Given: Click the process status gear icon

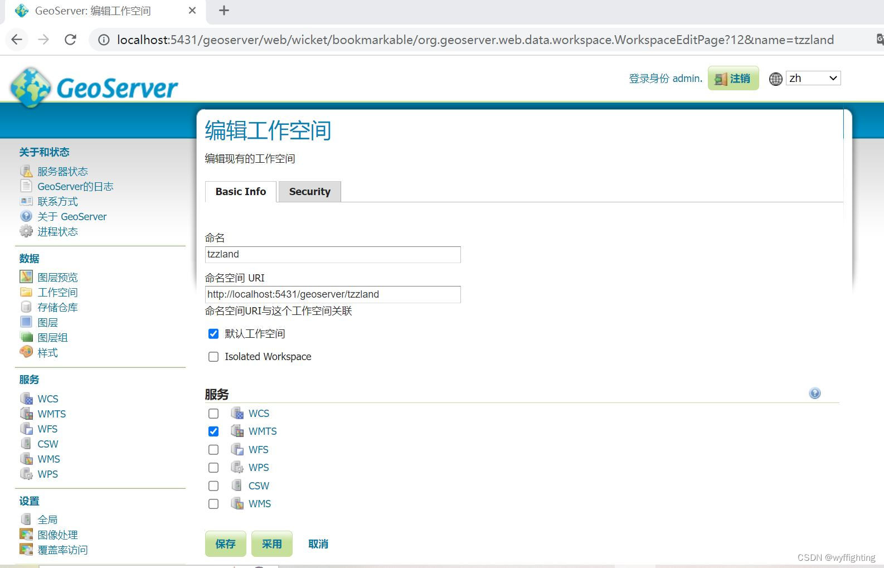Looking at the screenshot, I should click(26, 231).
